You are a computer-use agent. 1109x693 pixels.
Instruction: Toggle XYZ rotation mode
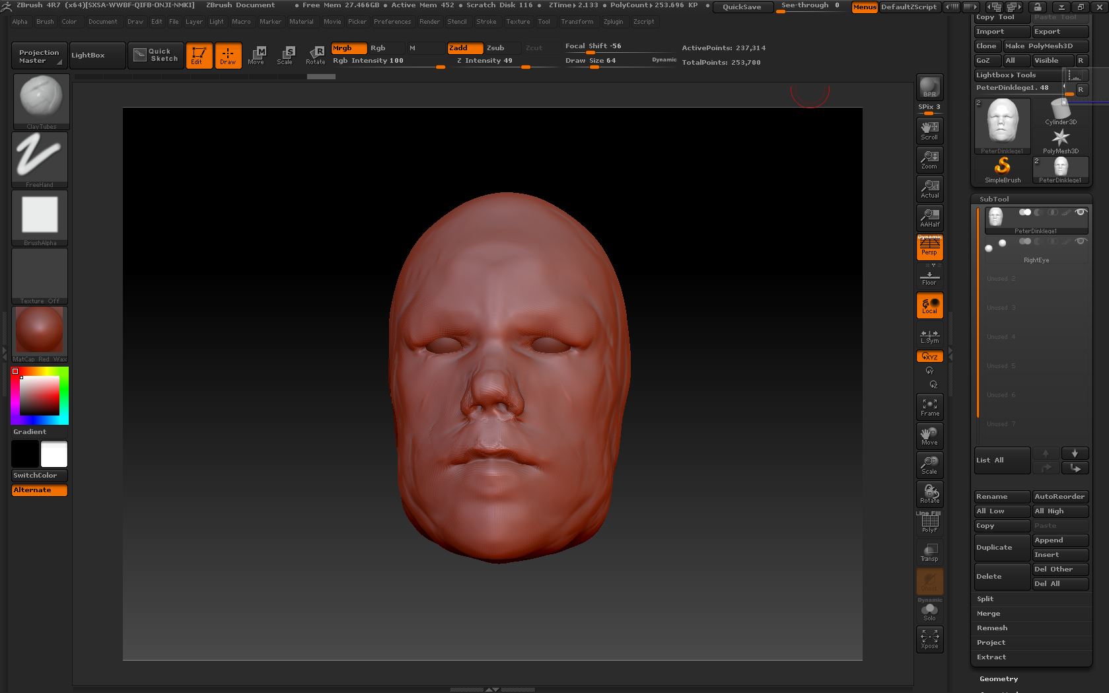[x=929, y=356]
